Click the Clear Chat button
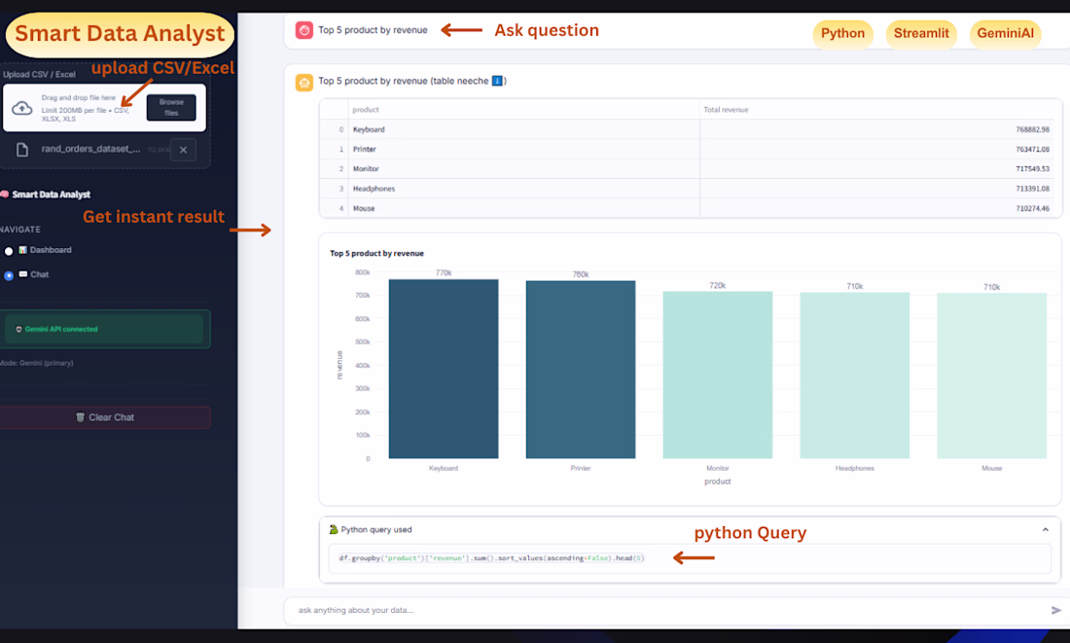Viewport: 1070px width, 643px height. click(104, 417)
